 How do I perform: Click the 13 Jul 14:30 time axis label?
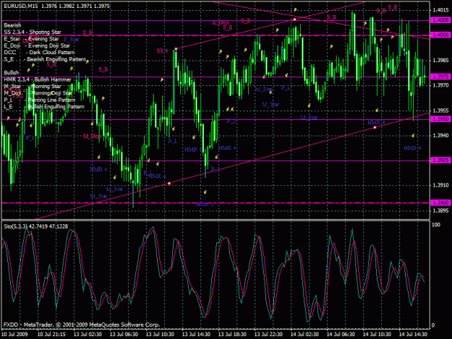pyautogui.click(x=196, y=334)
